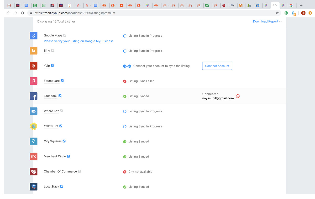Click the Yelp logo icon
The width and height of the screenshot is (315, 199).
34,66
